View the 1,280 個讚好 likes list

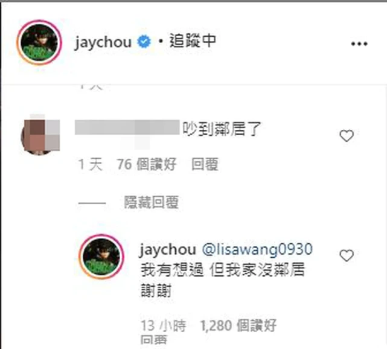click(x=238, y=325)
